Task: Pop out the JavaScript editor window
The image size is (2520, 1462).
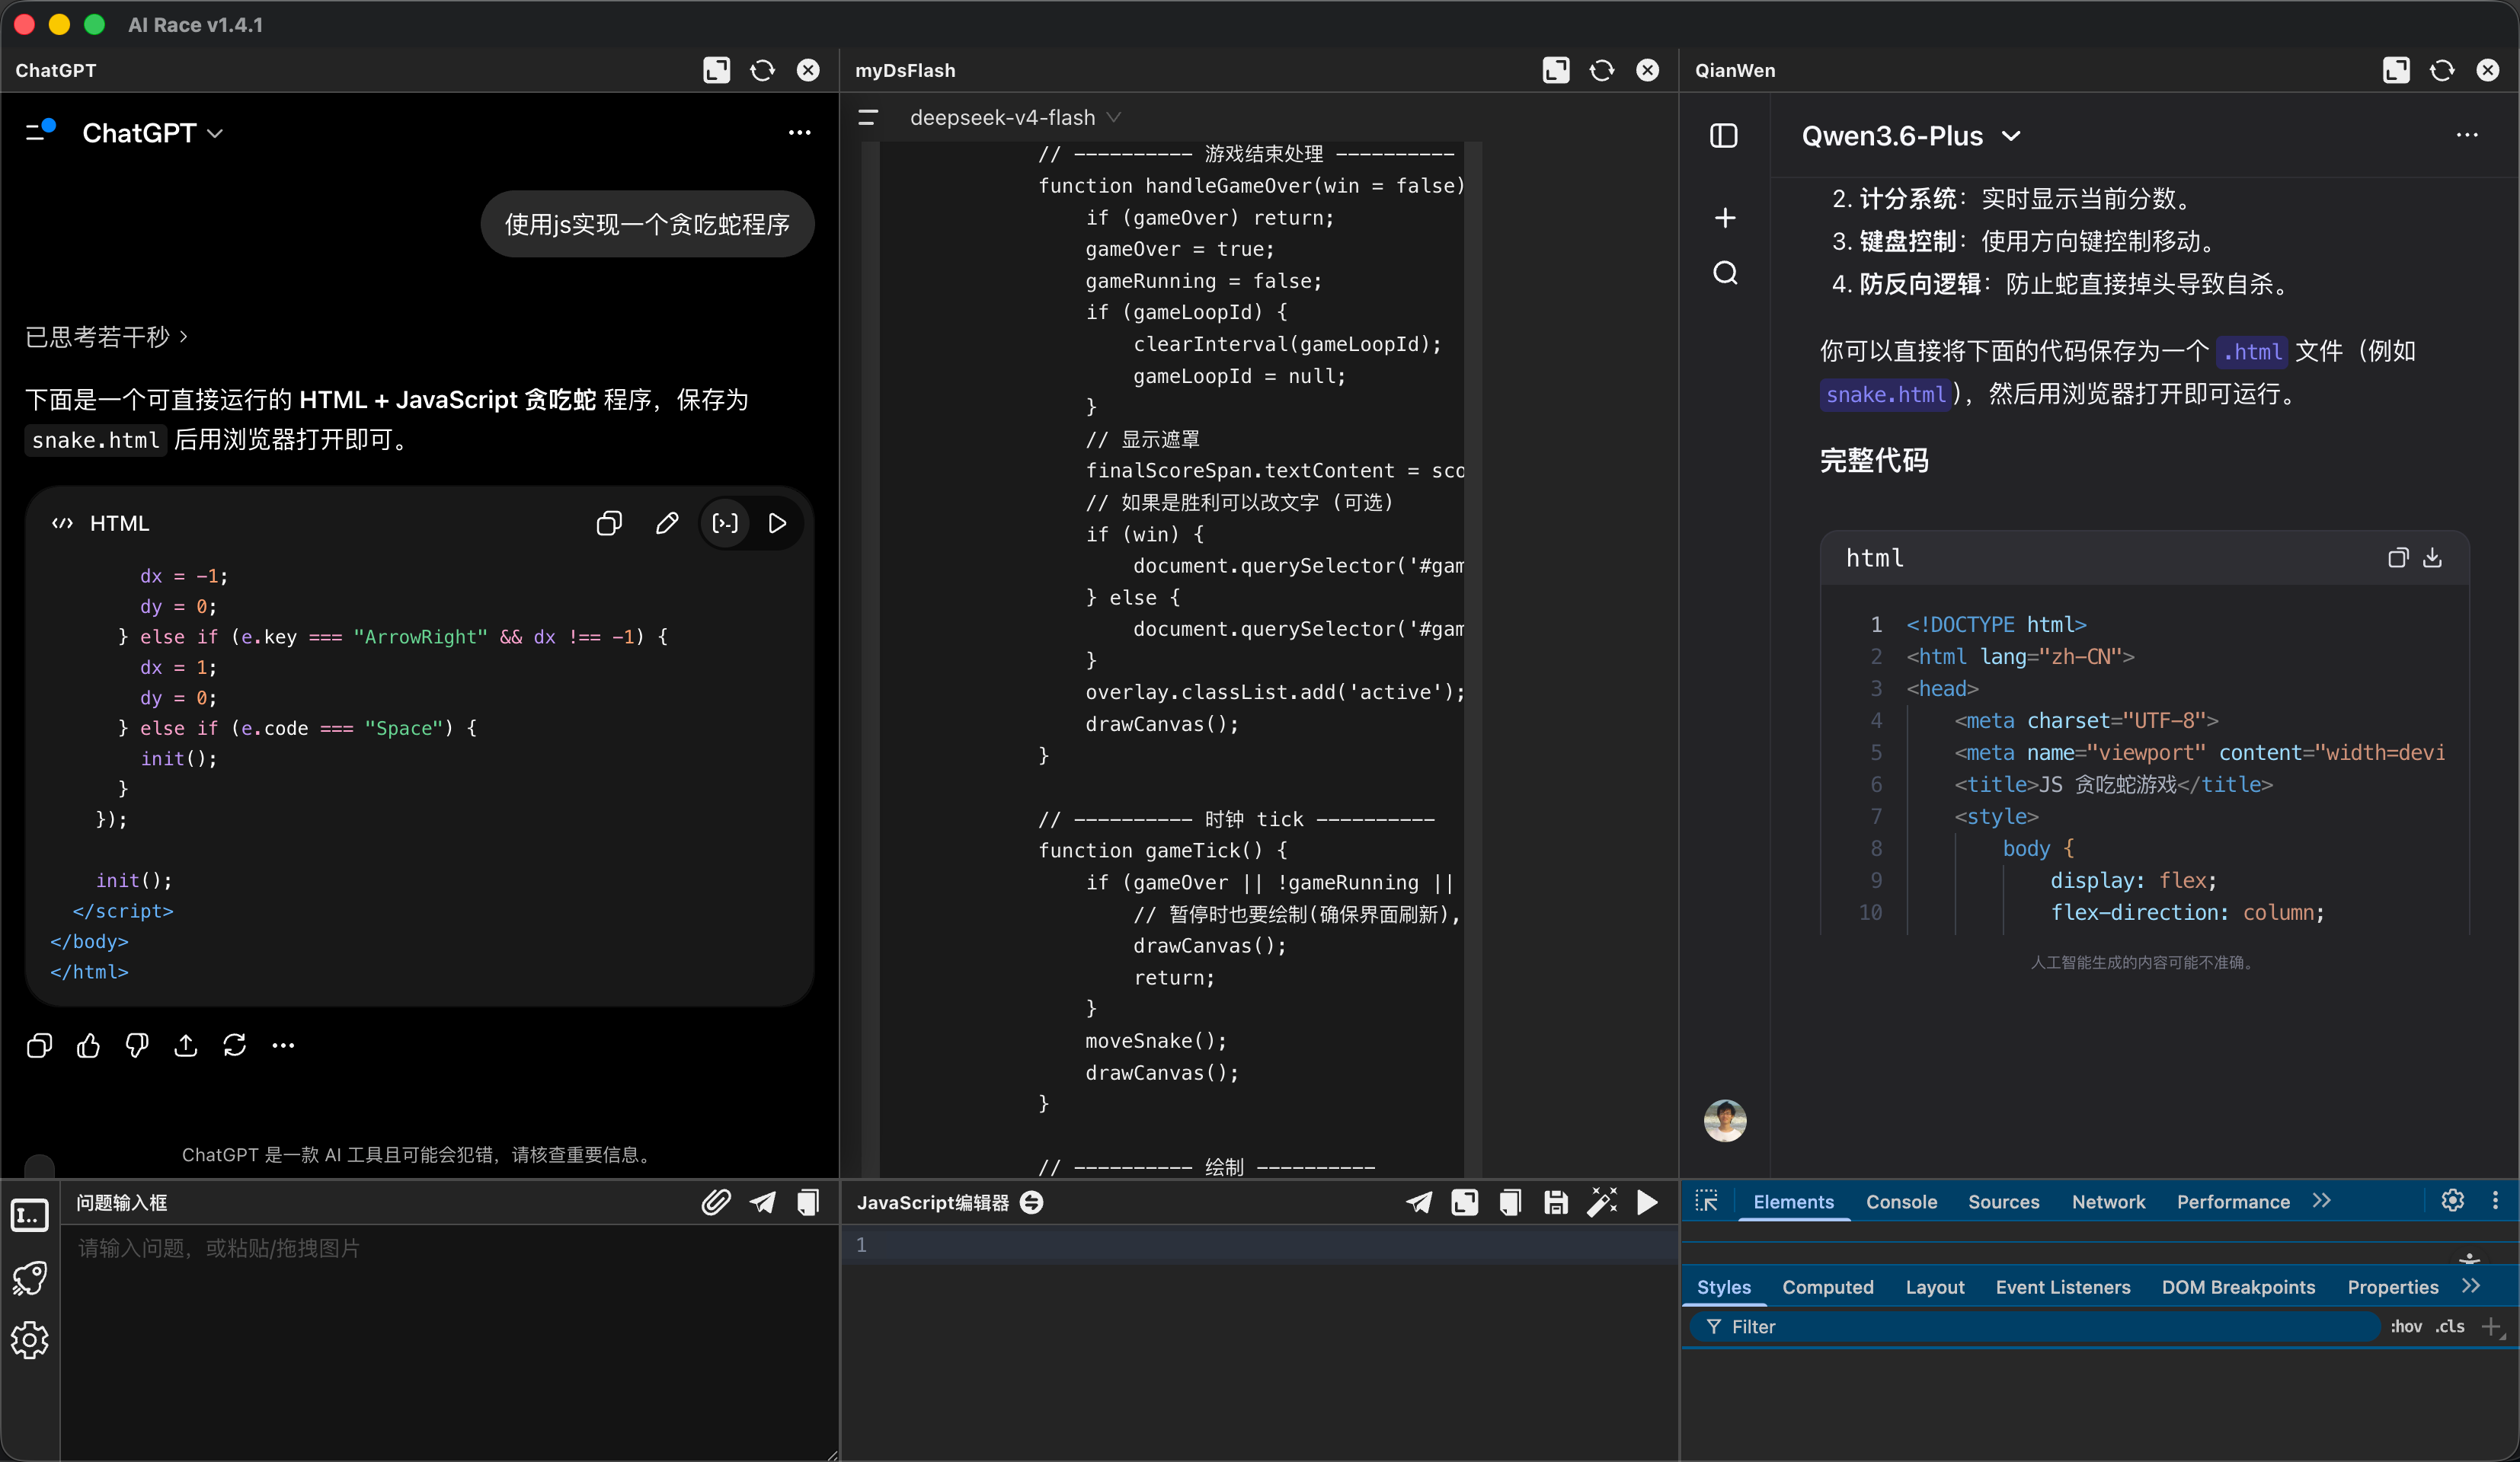Action: tap(1465, 1202)
